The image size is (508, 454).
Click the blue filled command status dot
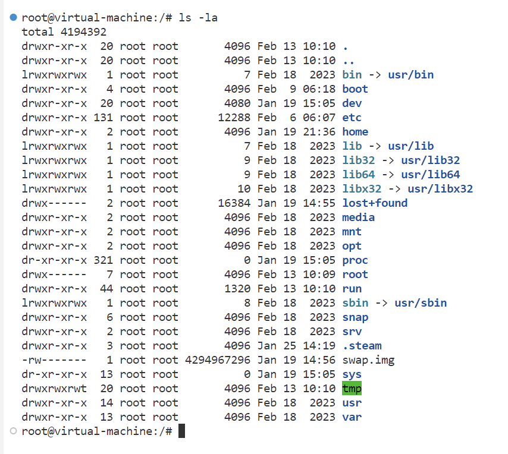point(13,17)
